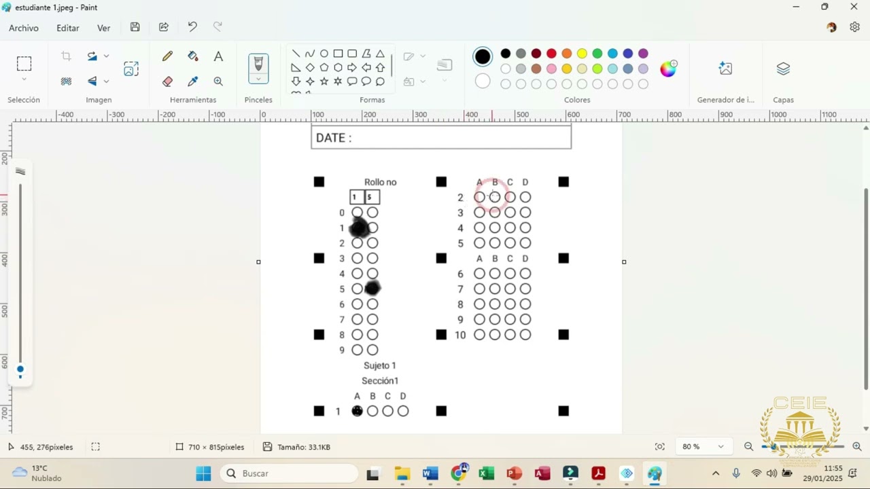The image size is (870, 489).
Task: Pick the Oval shape
Action: pyautogui.click(x=324, y=54)
